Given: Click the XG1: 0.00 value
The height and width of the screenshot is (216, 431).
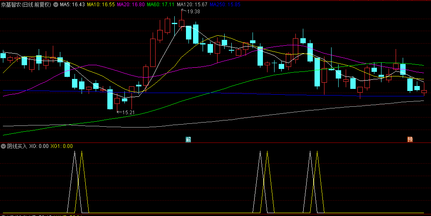Looking at the screenshot, I should point(62,146).
